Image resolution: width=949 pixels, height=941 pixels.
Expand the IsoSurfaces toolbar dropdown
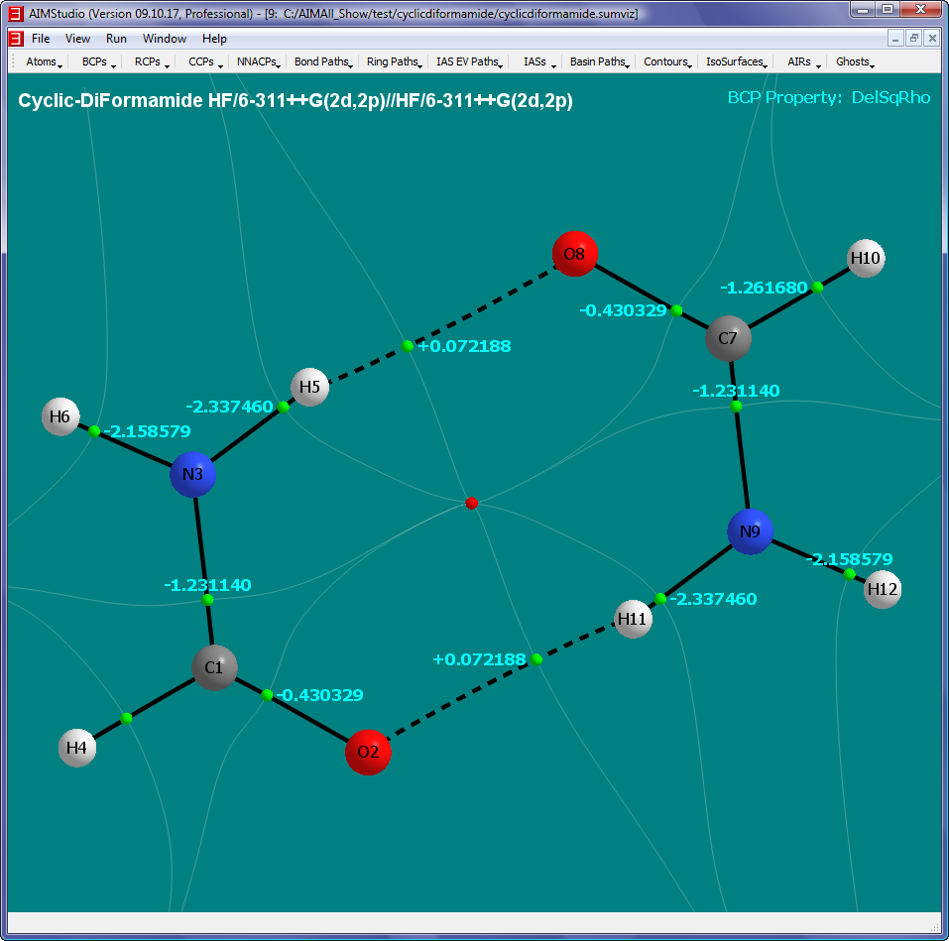pos(737,61)
